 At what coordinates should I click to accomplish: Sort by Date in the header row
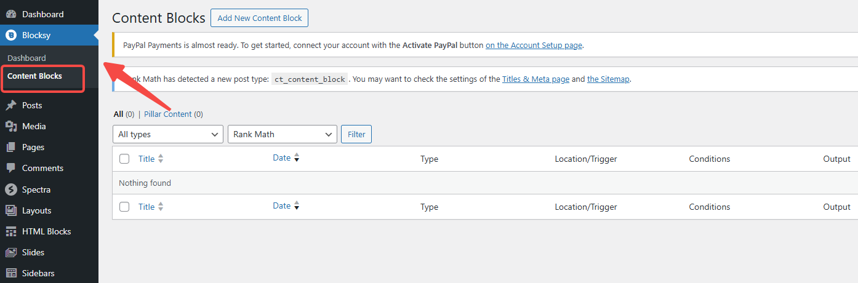pos(282,158)
